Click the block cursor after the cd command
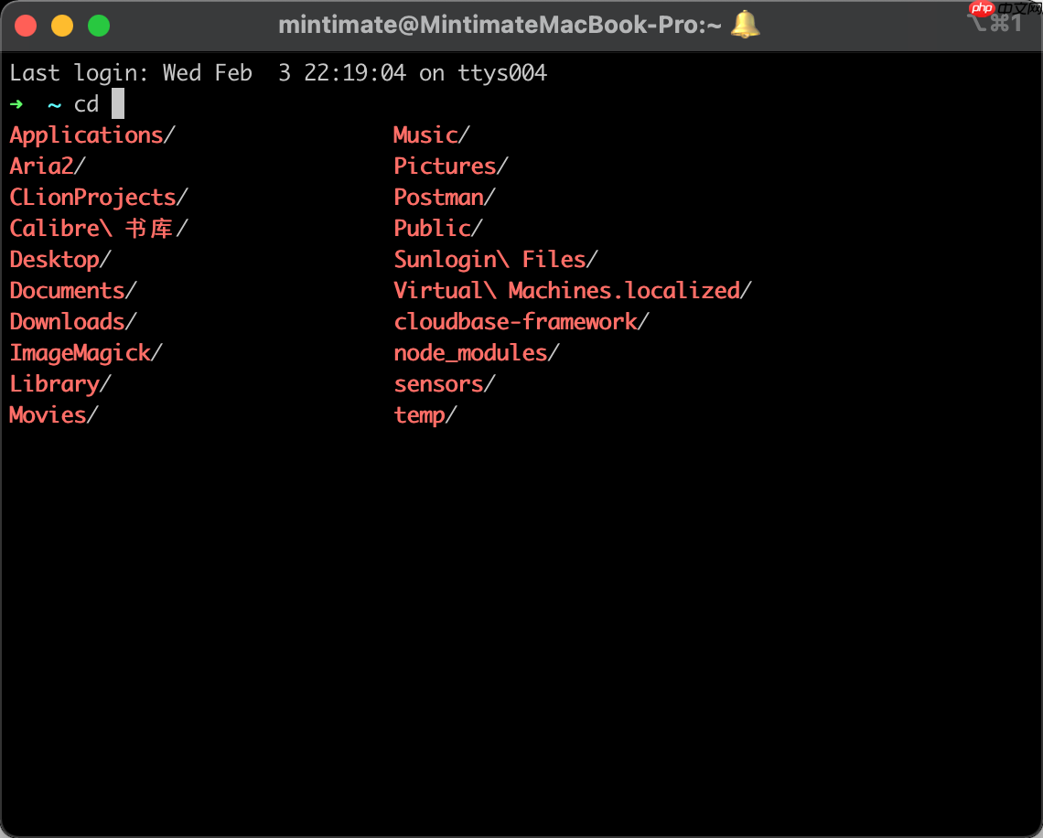The width and height of the screenshot is (1043, 838). (119, 103)
